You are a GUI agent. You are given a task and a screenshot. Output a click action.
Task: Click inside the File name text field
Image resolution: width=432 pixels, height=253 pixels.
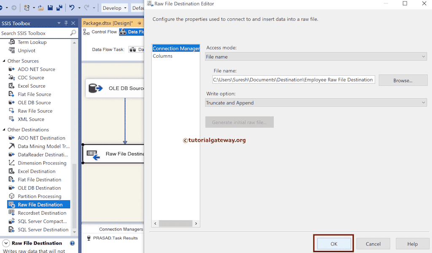coord(291,79)
